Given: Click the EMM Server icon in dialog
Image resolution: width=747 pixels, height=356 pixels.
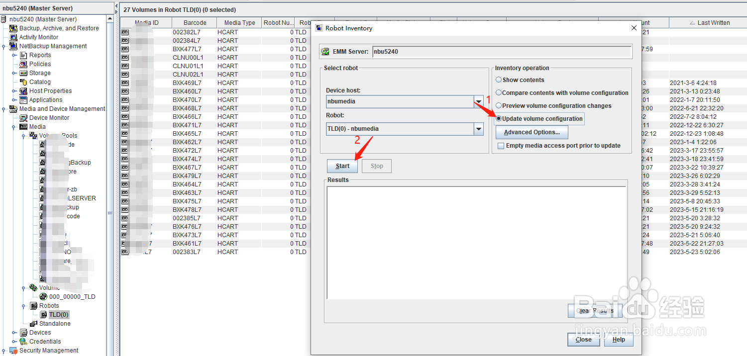Looking at the screenshot, I should (325, 51).
